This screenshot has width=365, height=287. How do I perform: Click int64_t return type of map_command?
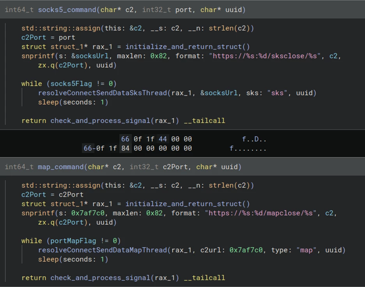19,167
